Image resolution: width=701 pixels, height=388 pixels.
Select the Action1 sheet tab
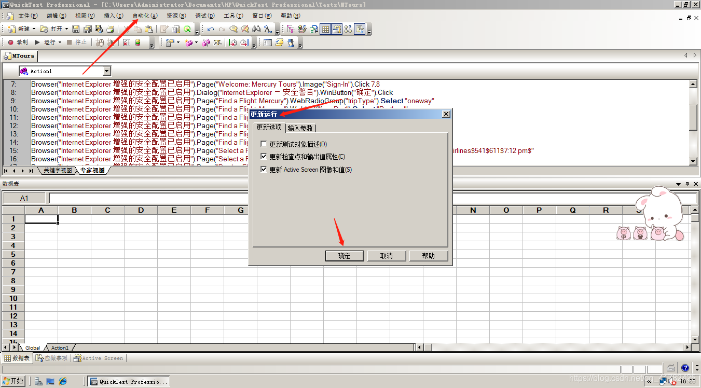(x=60, y=348)
